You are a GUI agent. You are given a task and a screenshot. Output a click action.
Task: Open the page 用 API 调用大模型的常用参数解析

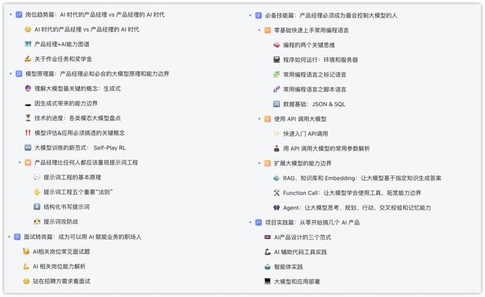[x=326, y=148]
